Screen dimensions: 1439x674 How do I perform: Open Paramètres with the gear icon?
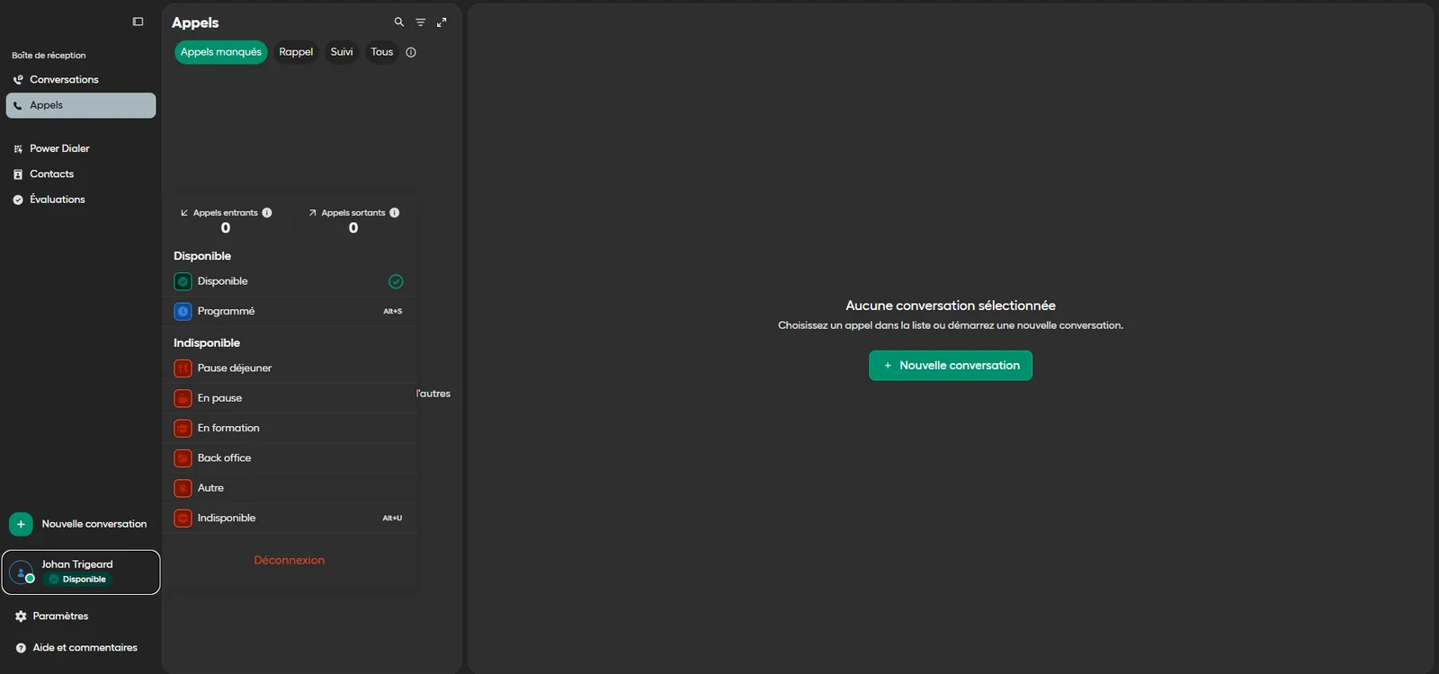click(51, 616)
